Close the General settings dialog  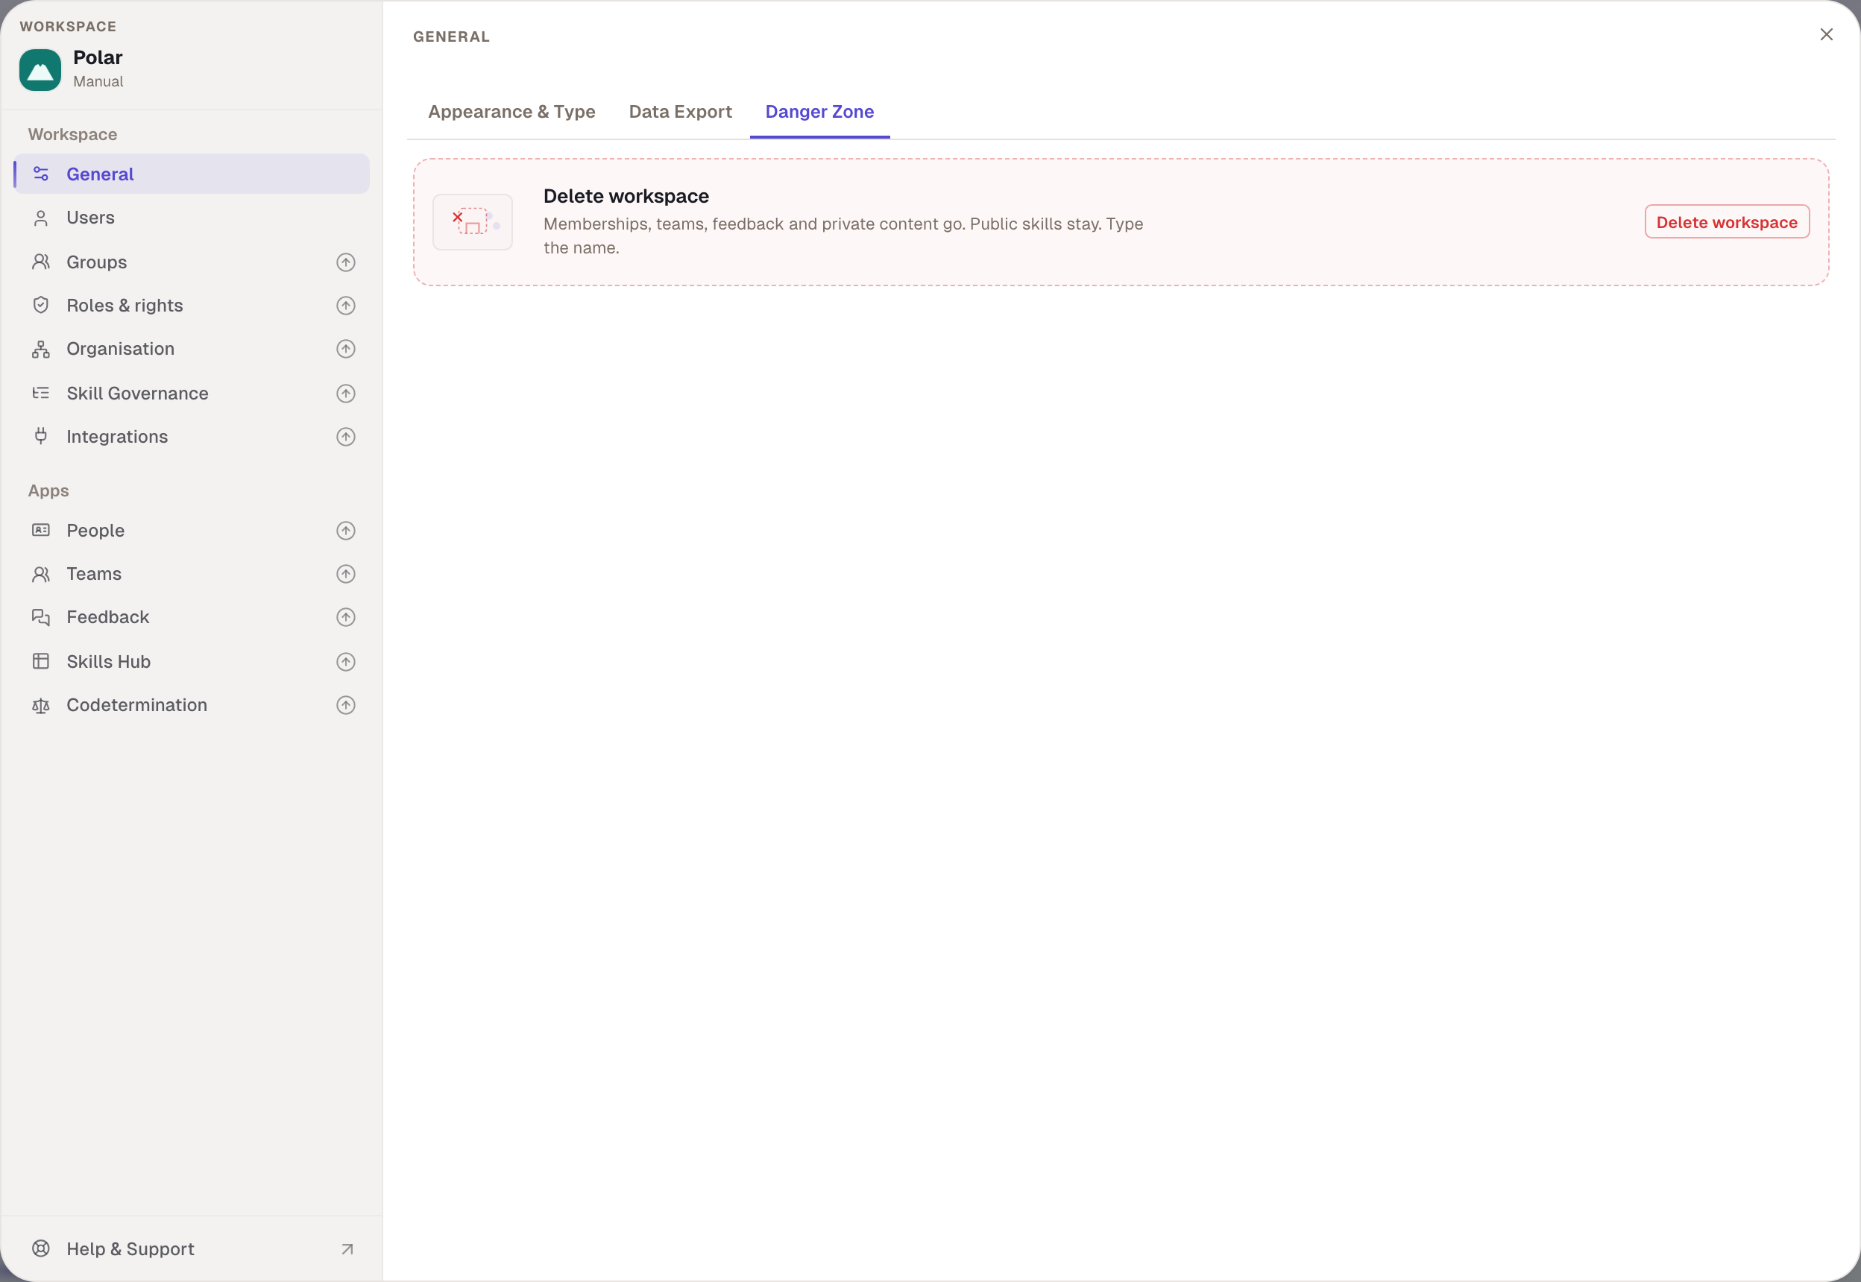[1827, 34]
